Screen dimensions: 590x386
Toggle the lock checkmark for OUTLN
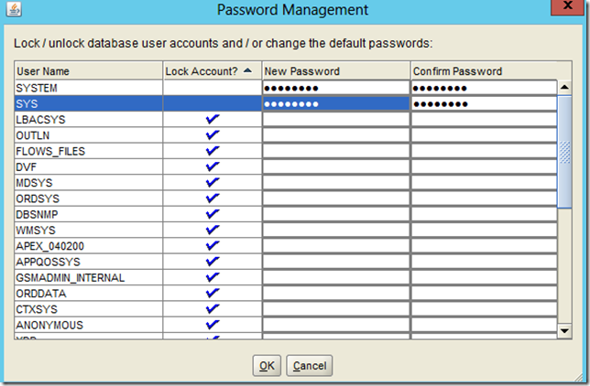[x=213, y=135]
